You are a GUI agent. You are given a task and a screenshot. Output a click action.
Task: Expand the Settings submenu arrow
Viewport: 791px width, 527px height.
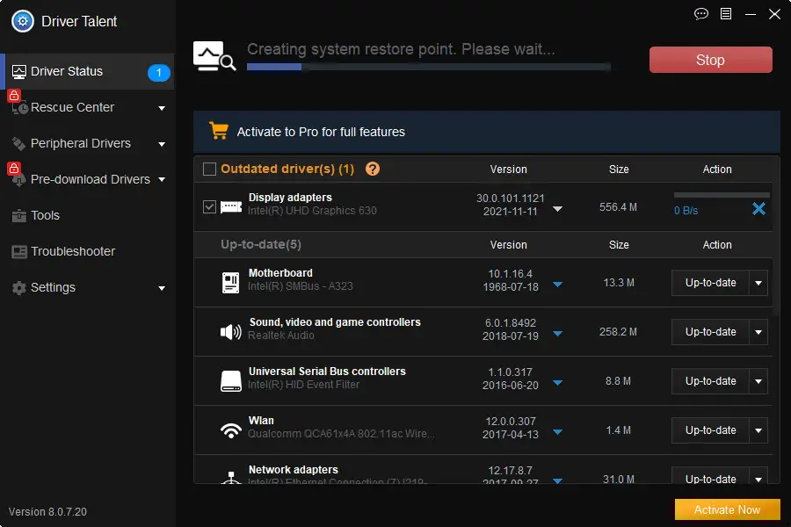click(162, 288)
